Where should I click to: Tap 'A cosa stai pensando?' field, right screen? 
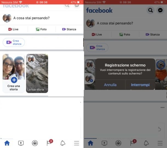tap(115, 23)
